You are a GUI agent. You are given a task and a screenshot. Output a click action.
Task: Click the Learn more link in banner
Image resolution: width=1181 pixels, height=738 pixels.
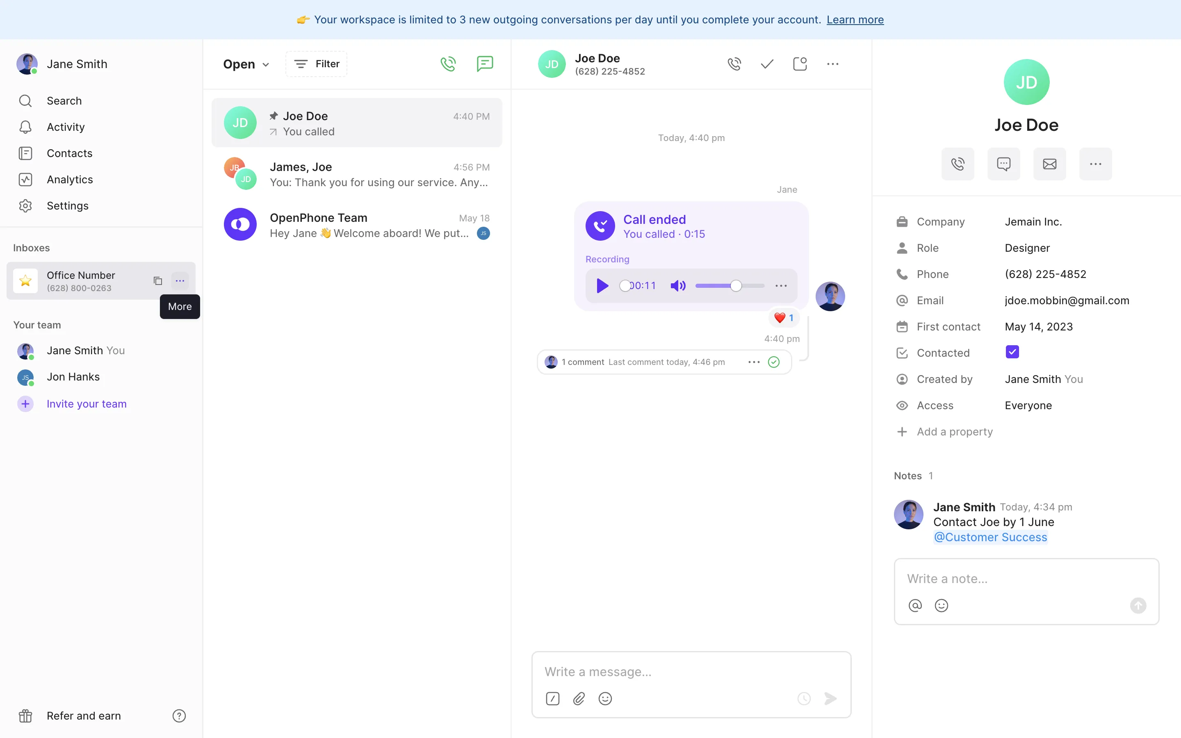coord(855,20)
